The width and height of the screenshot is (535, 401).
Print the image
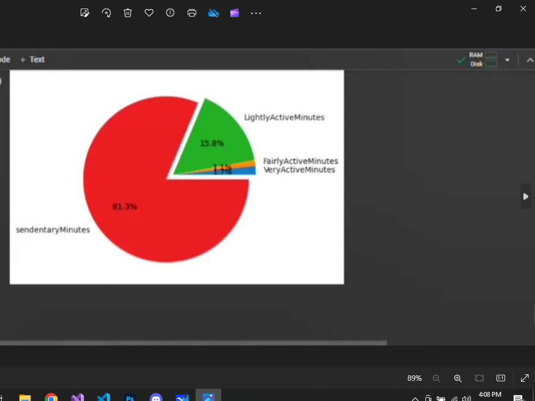pos(192,13)
